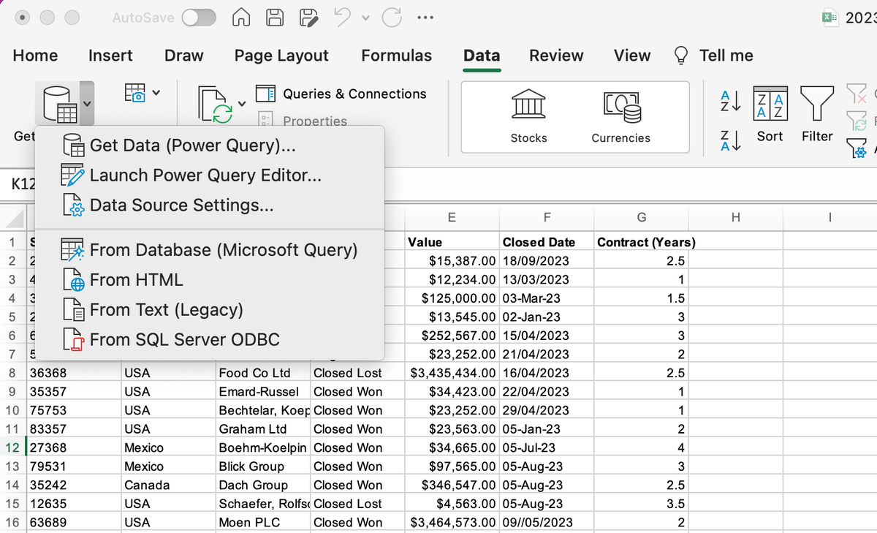Expand the Refresh All dropdown arrow

(242, 103)
